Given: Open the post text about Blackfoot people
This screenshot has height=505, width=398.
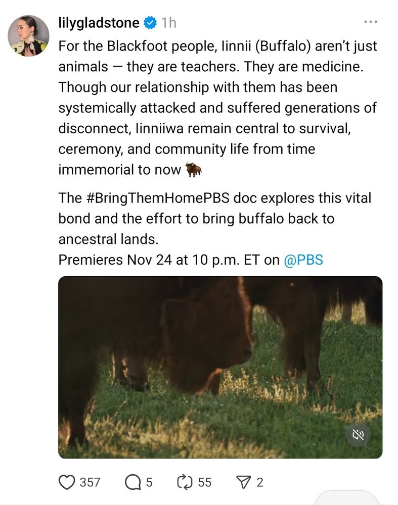Looking at the screenshot, I should coord(217,108).
